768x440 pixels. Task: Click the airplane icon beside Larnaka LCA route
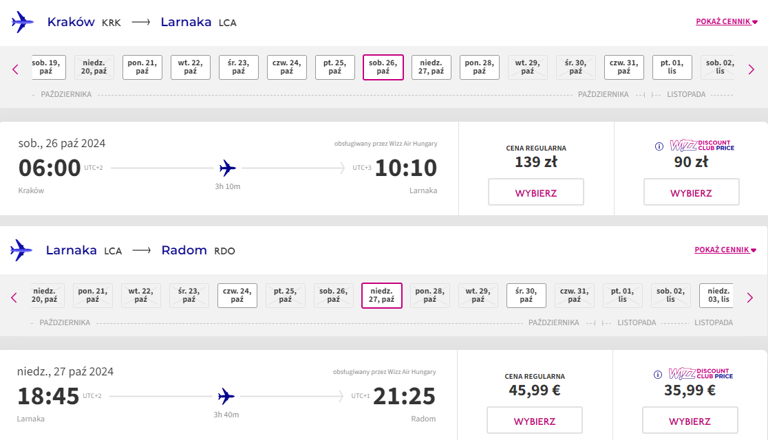(x=21, y=250)
